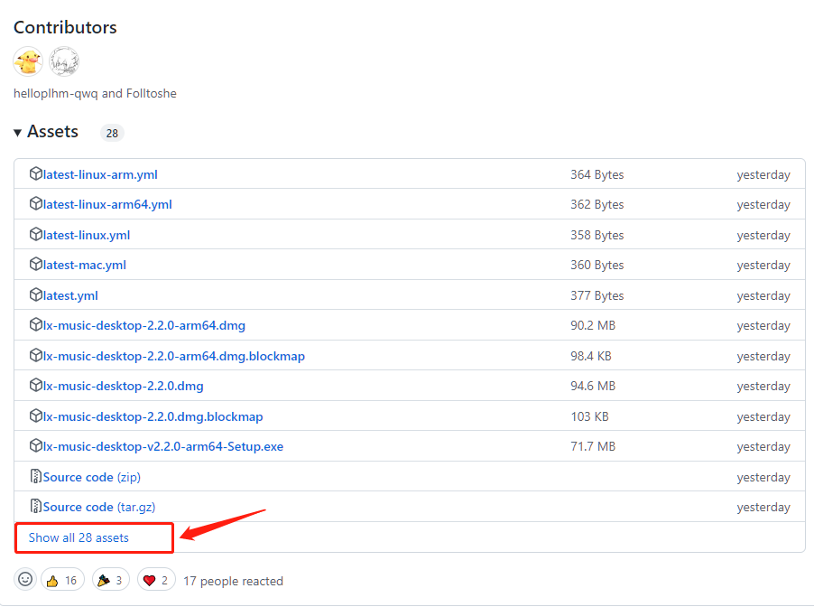
Task: Toggle the thumbs up reaction
Action: coord(62,580)
